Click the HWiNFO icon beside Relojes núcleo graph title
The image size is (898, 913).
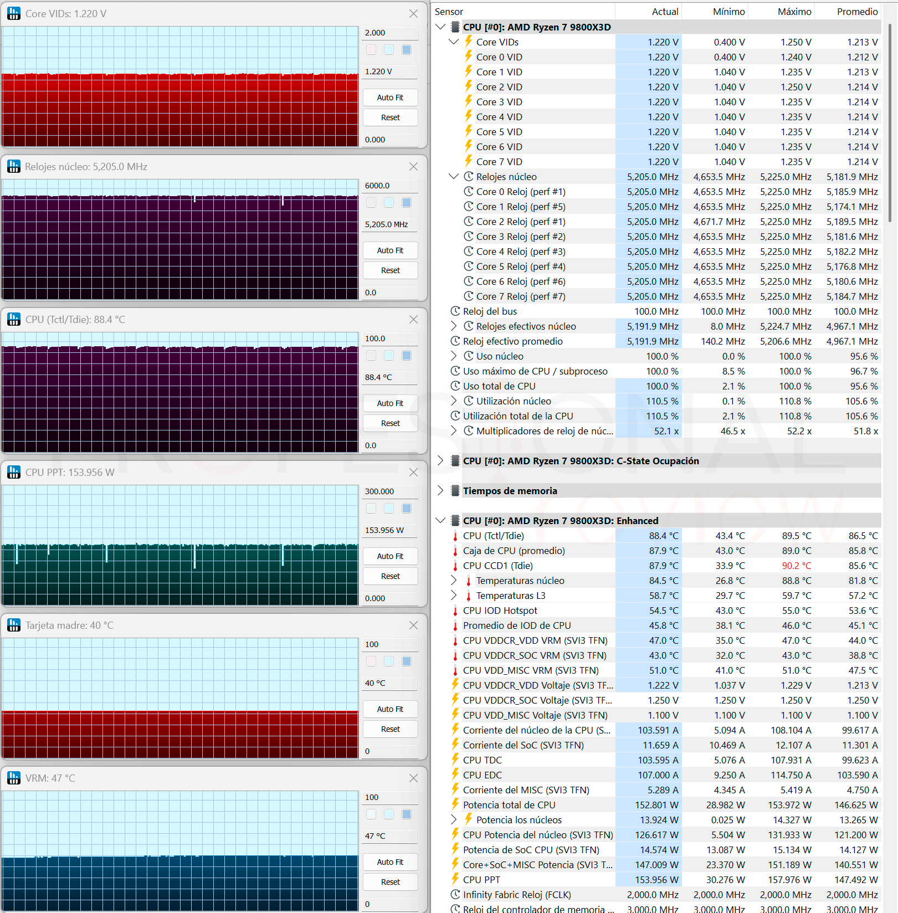[14, 167]
